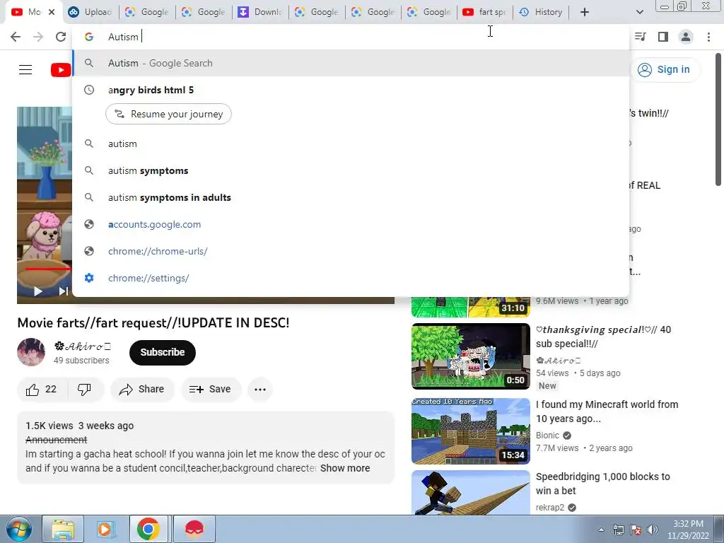Reload the page with the refresh icon

coord(61,37)
